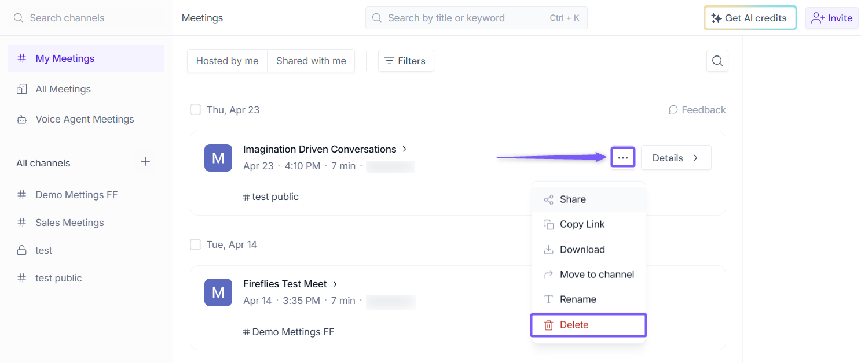Open Details for Imagination Driven Conversations
This screenshot has height=363, width=861.
pyautogui.click(x=676, y=158)
